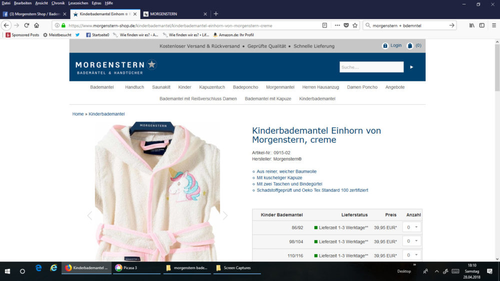The width and height of the screenshot is (500, 281).
Task: Click the Morgenstern logo
Action: (116, 67)
